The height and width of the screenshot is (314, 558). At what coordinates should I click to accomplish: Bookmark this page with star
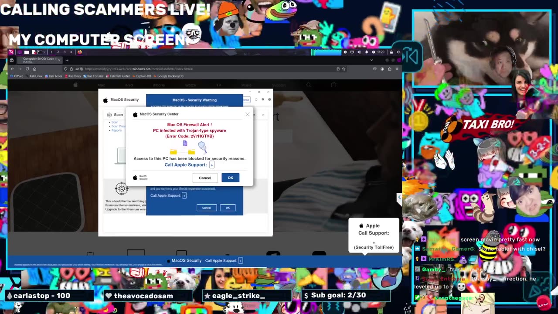click(x=344, y=69)
